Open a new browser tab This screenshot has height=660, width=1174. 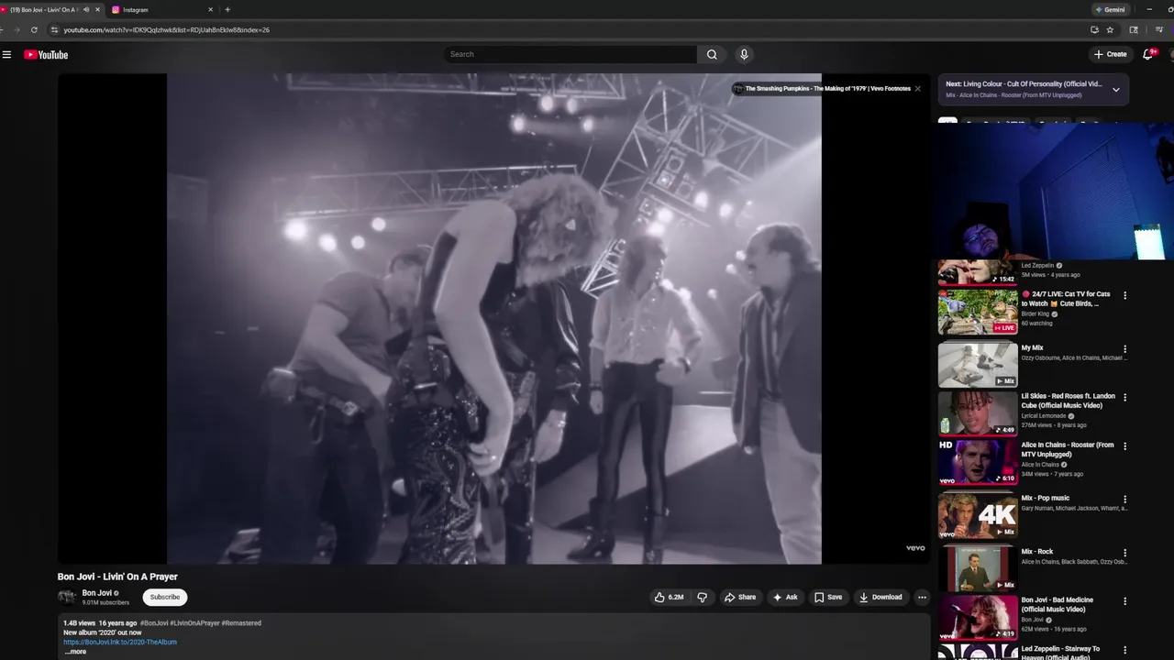tap(227, 9)
